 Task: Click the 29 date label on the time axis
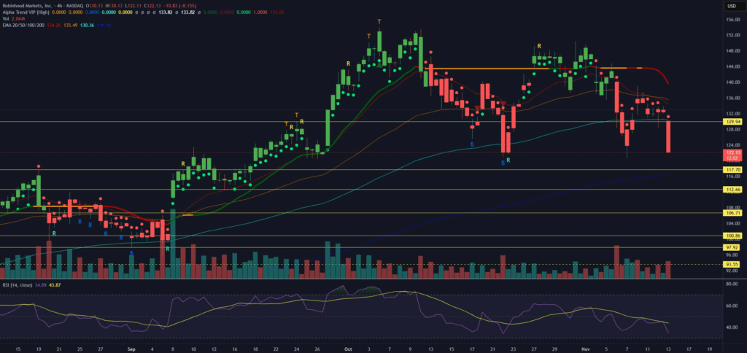[x=553, y=349]
